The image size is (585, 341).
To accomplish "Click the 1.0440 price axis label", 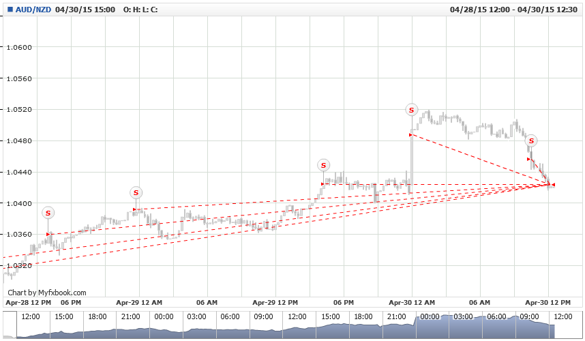I will tap(19, 172).
